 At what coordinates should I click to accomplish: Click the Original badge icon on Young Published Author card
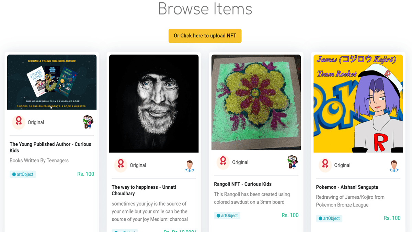19,122
